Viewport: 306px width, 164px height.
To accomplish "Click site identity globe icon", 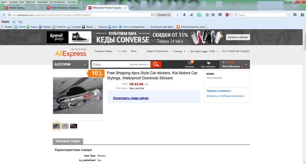I will pyautogui.click(x=9, y=15).
